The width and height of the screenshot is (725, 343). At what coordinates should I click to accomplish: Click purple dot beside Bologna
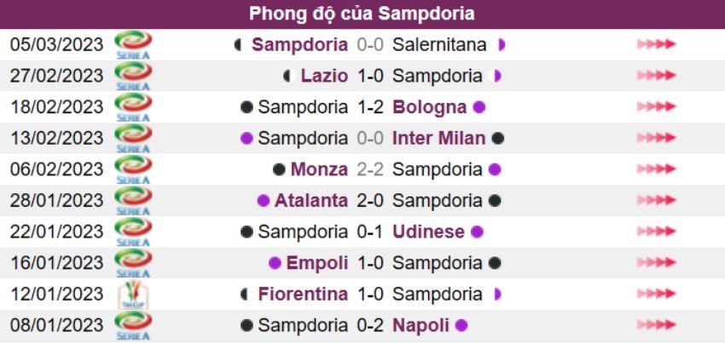479,107
